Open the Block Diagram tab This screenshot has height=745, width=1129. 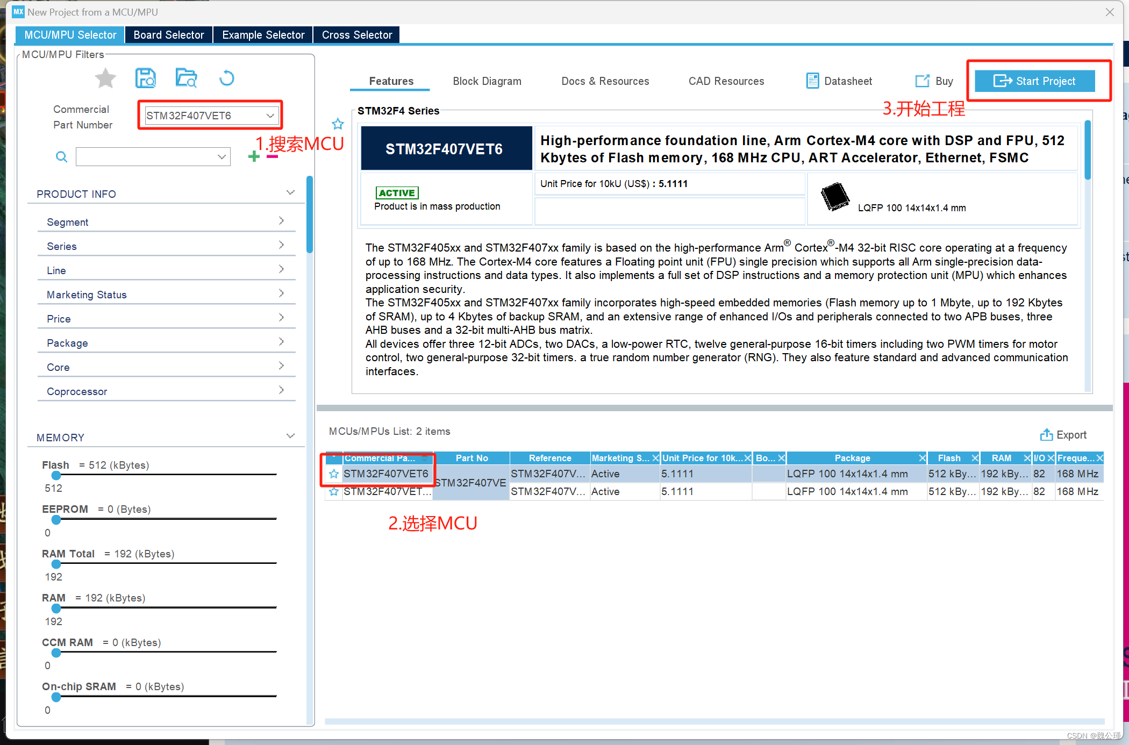(x=487, y=81)
